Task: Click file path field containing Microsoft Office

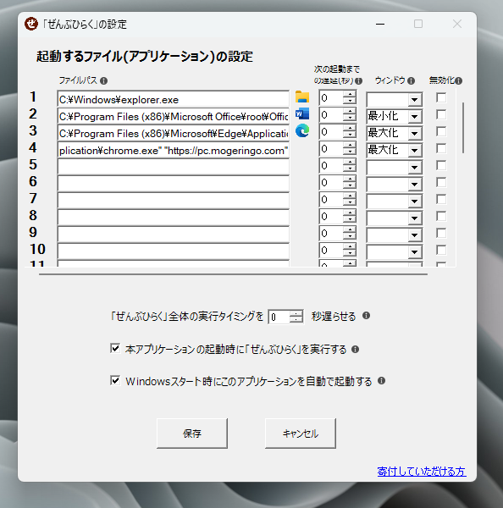Action: click(x=173, y=116)
